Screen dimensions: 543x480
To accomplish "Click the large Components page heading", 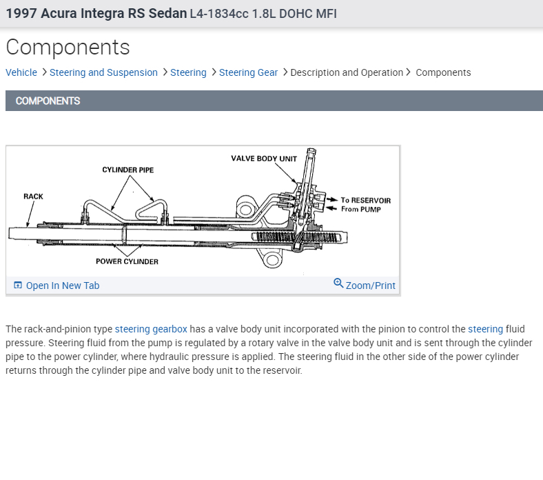I will point(68,47).
